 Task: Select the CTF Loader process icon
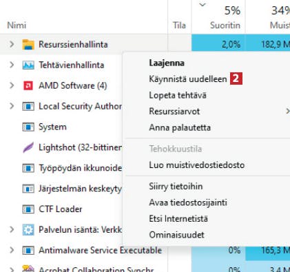28,209
